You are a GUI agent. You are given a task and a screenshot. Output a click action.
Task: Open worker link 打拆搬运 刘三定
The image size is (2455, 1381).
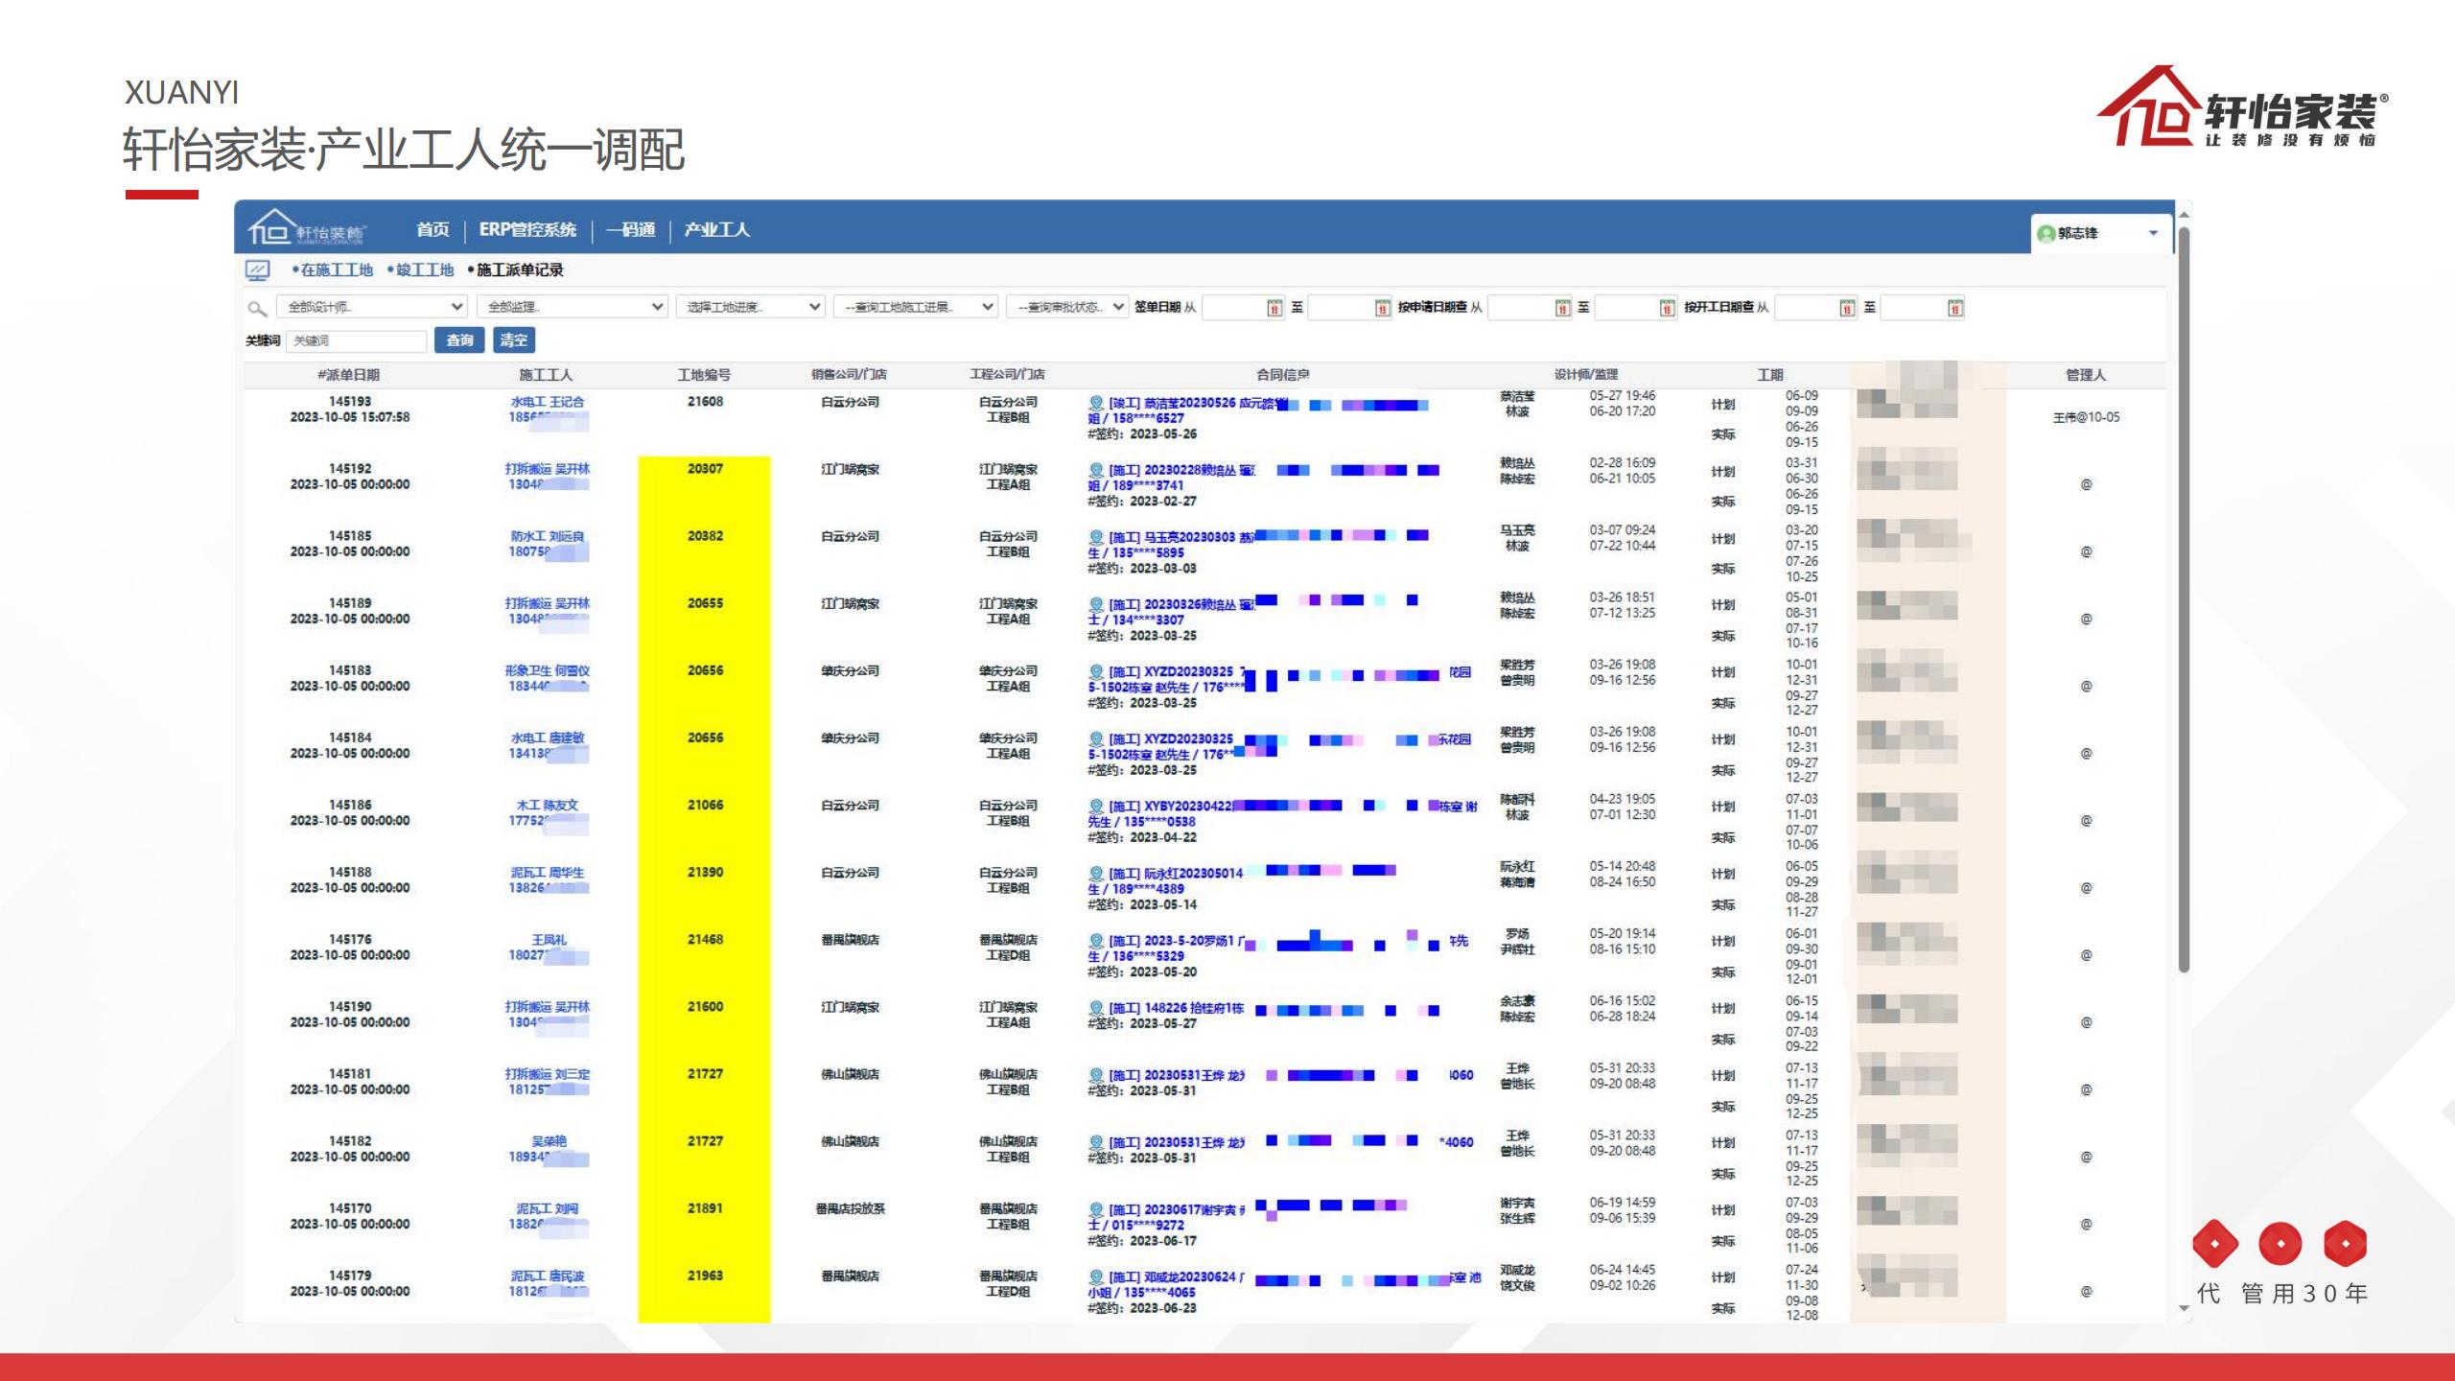[x=547, y=1074]
